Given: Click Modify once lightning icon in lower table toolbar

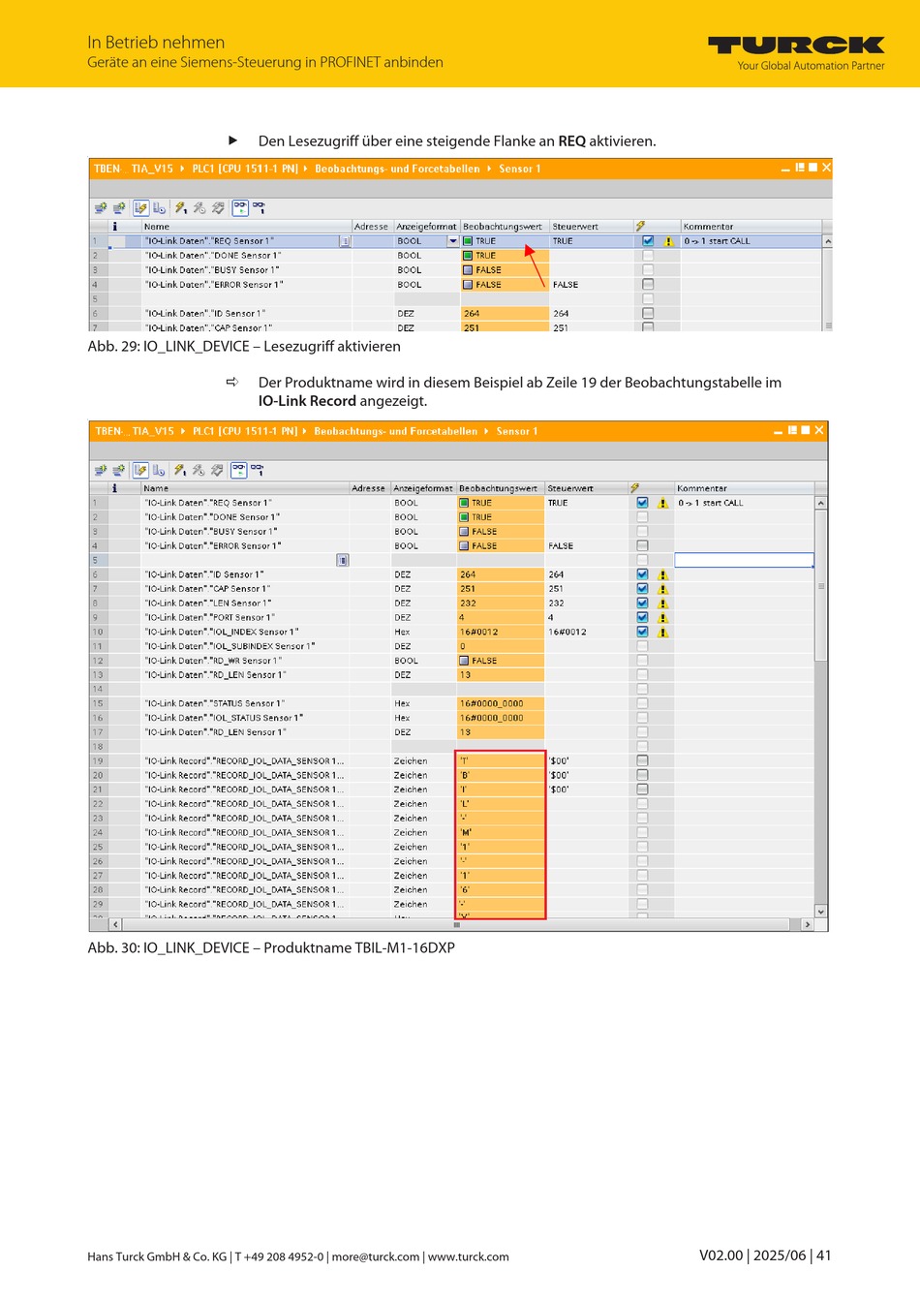Looking at the screenshot, I should coord(180,470).
